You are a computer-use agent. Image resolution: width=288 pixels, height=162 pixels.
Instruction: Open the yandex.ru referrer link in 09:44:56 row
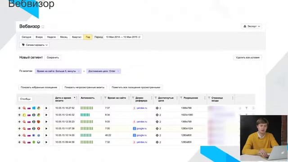[x=142, y=142]
